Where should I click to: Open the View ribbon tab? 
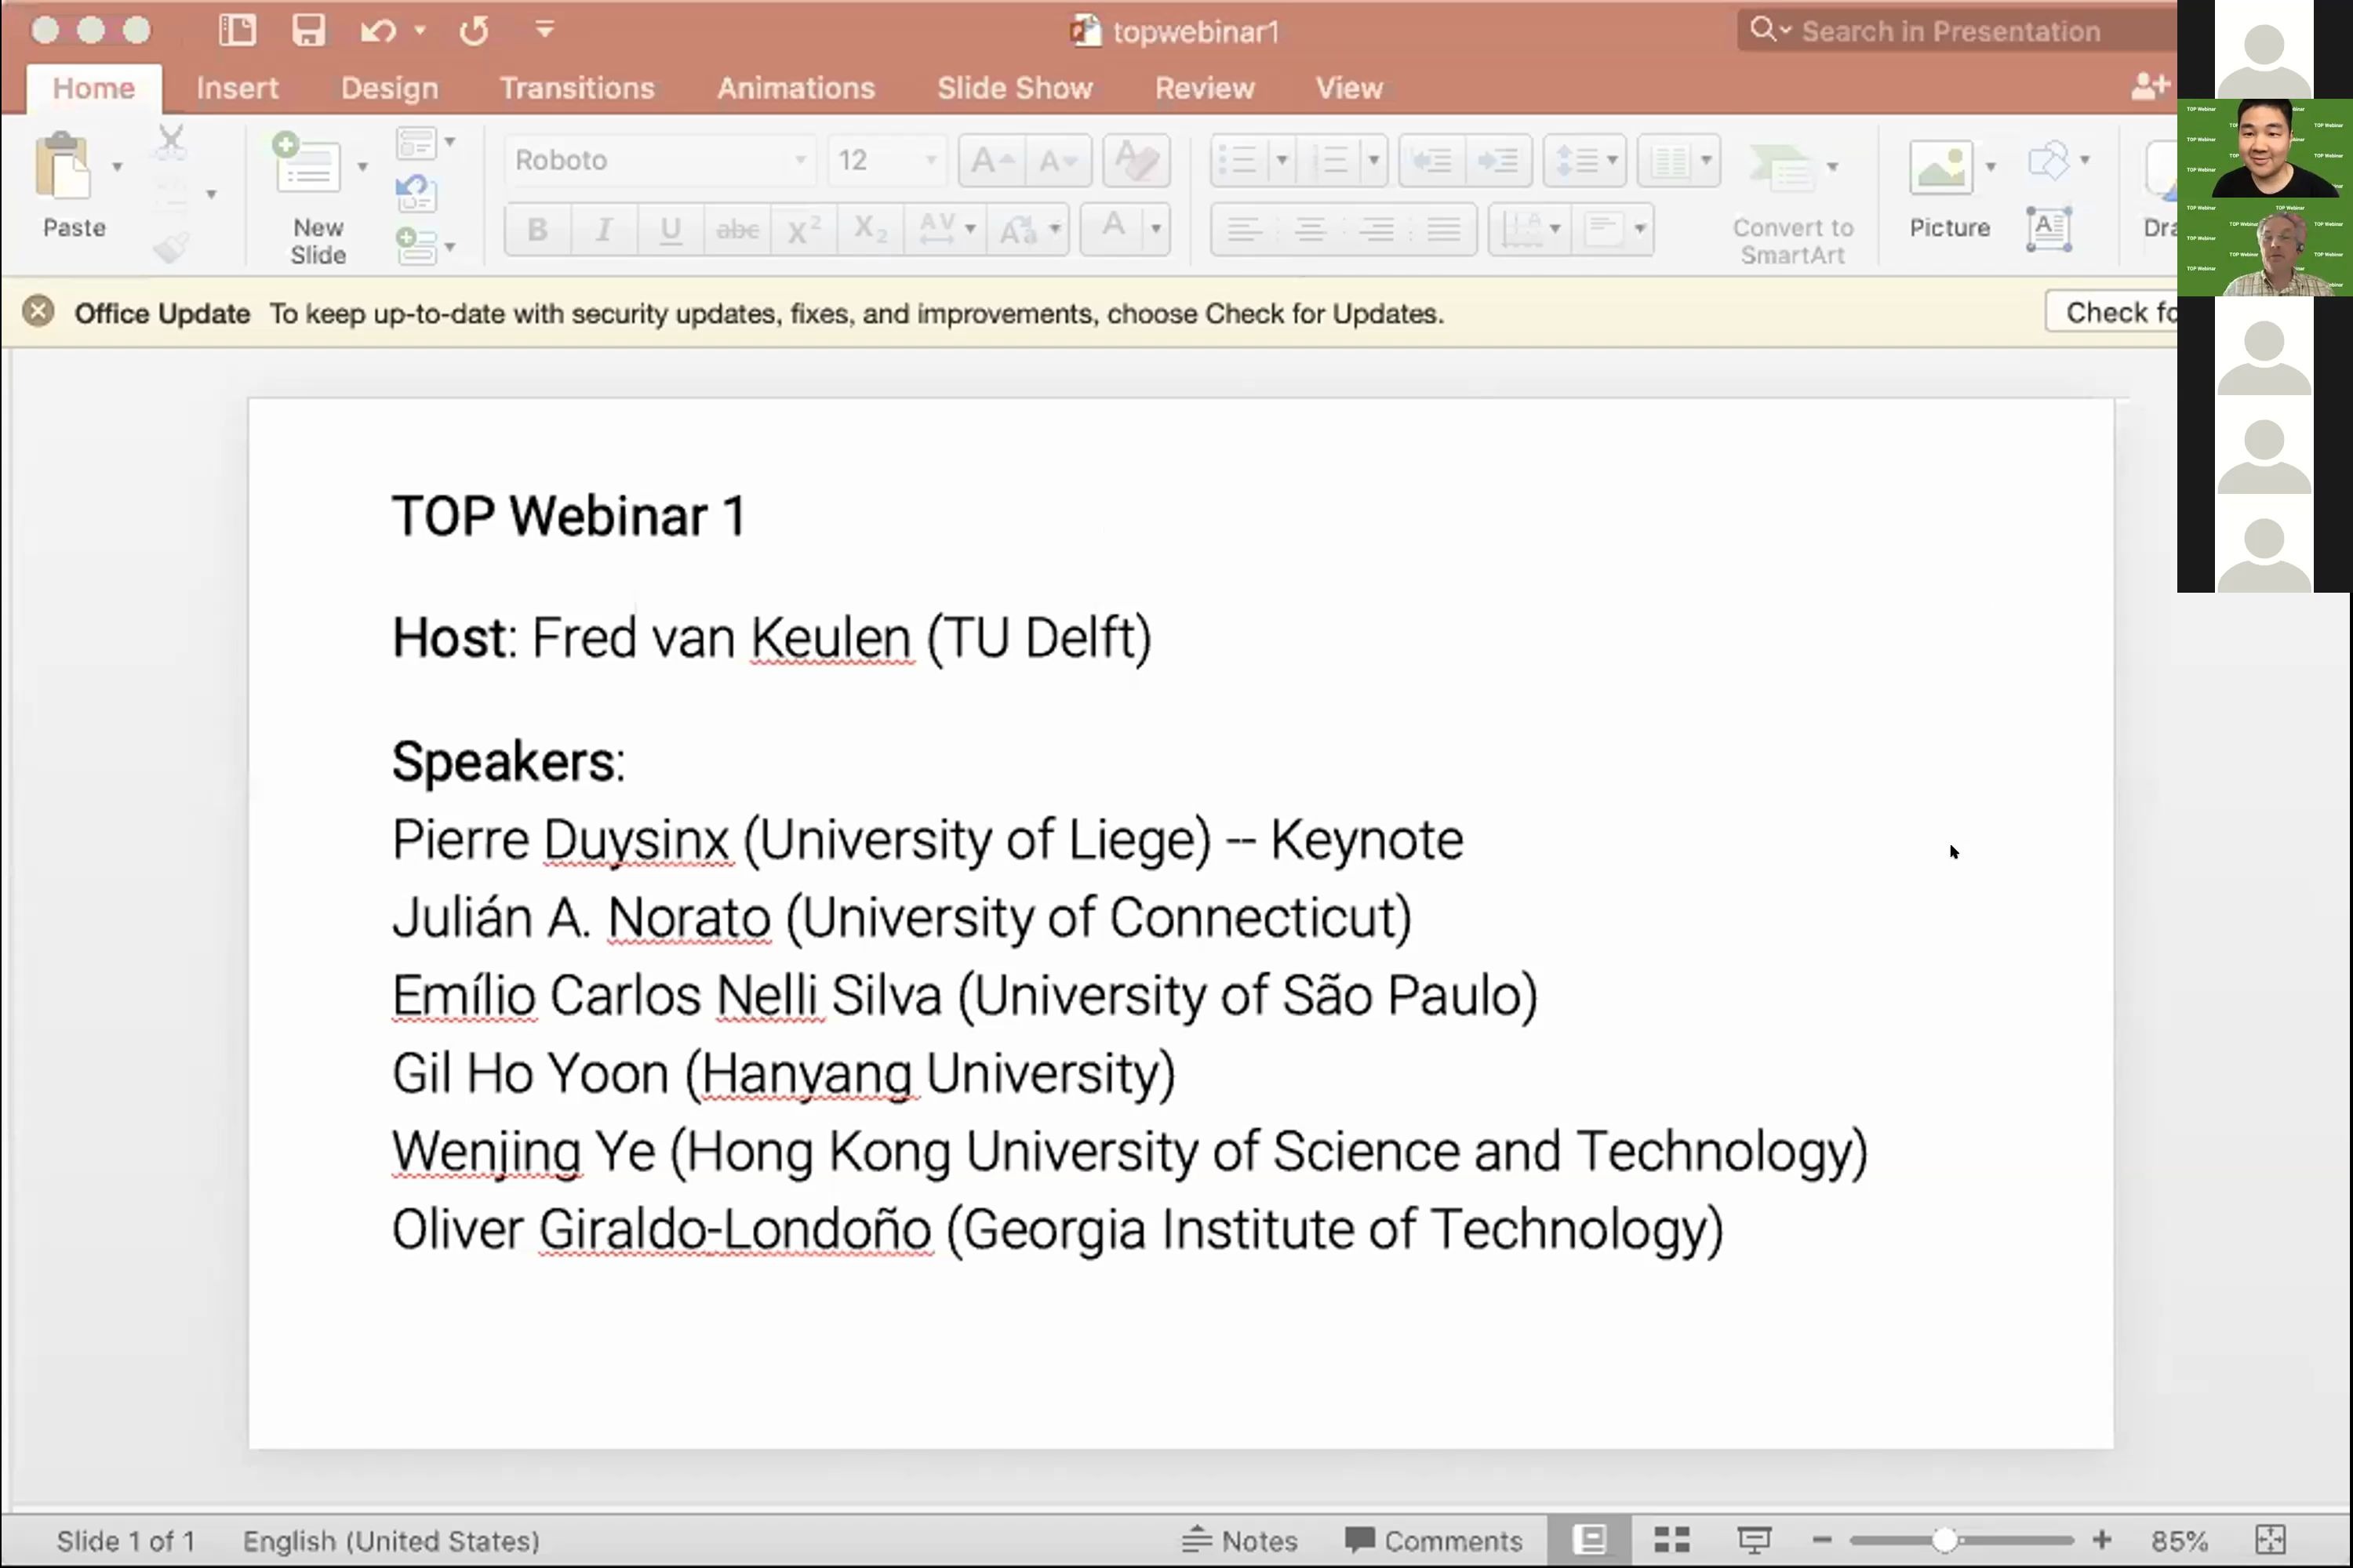point(1348,88)
